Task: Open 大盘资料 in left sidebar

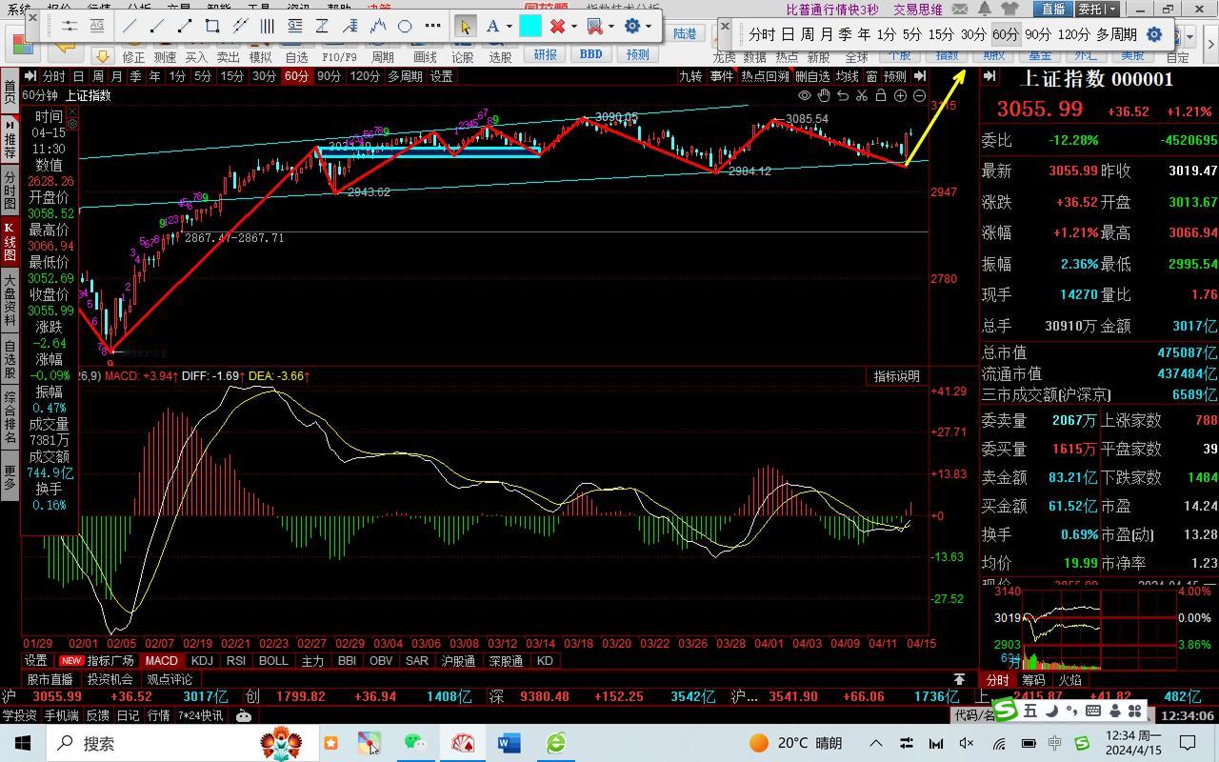Action: [x=10, y=300]
